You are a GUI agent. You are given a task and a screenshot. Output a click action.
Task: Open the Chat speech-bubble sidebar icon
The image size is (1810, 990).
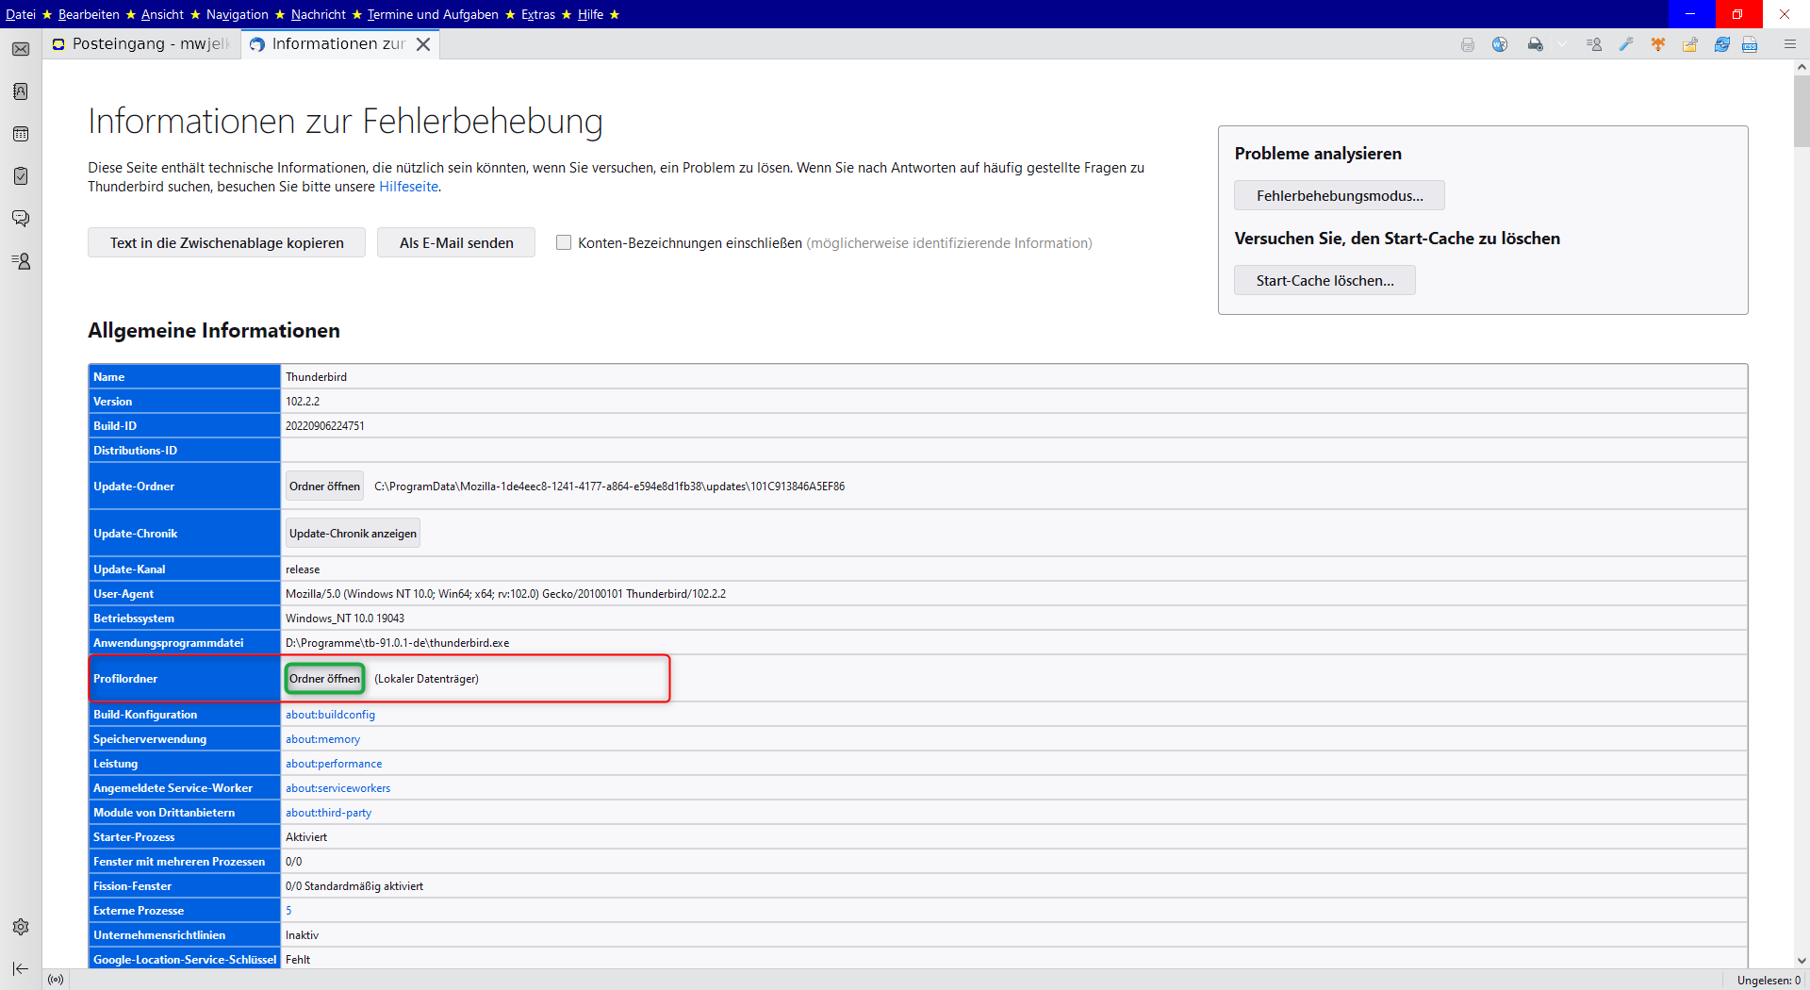21,219
